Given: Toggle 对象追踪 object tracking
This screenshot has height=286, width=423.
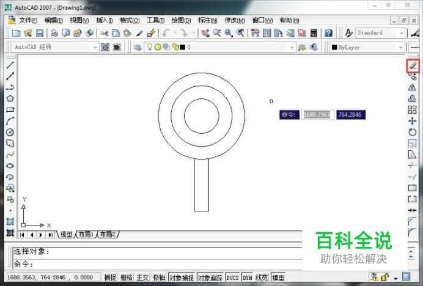Looking at the screenshot, I should [x=210, y=277].
